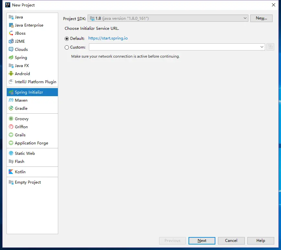Open the https://start.spring.io link
The image size is (281, 250).
[108, 38]
